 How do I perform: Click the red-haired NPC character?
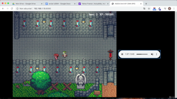point(56,57)
